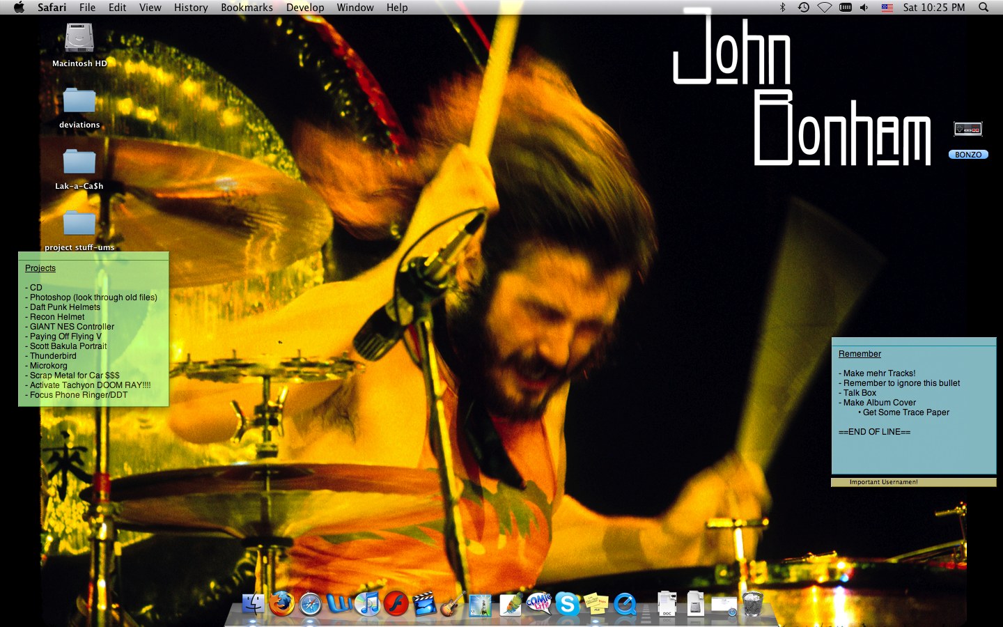
Task: Open the Edit menu
Action: click(118, 8)
